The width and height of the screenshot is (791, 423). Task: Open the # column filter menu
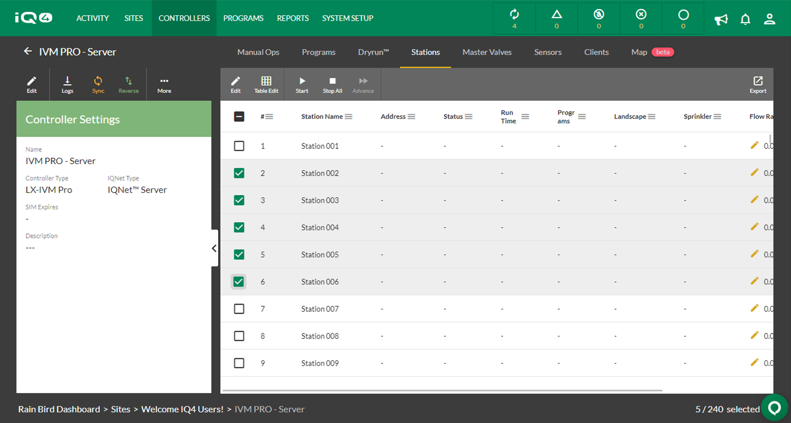tap(270, 117)
